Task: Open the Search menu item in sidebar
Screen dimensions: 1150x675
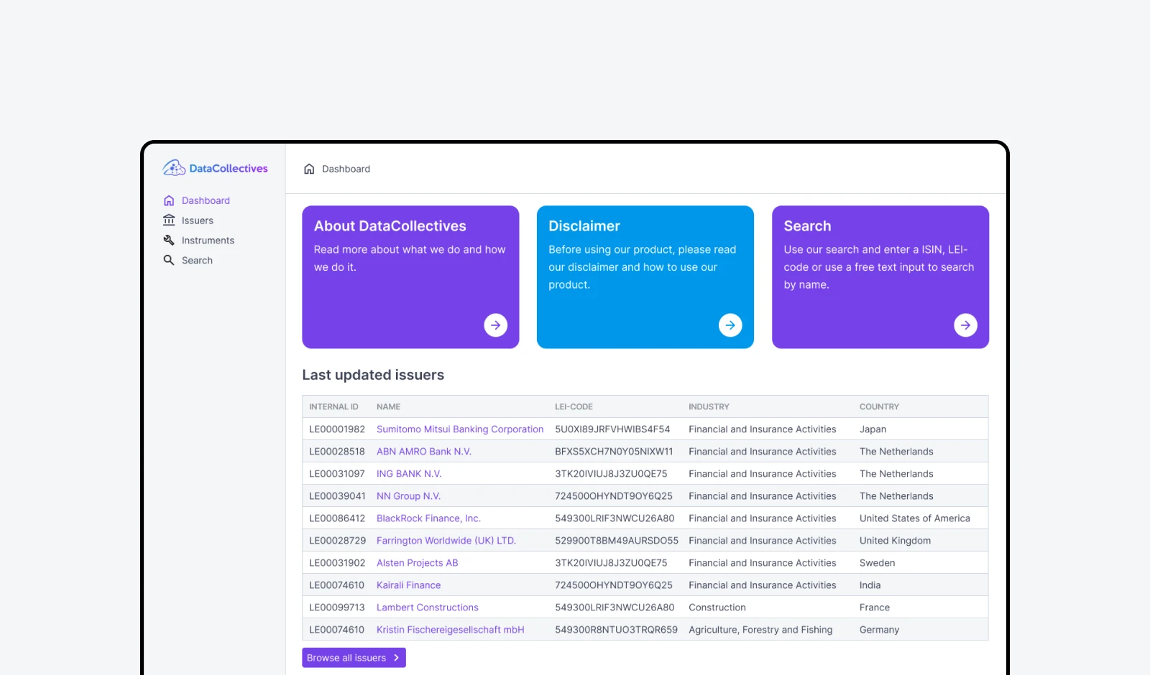Action: [x=197, y=260]
